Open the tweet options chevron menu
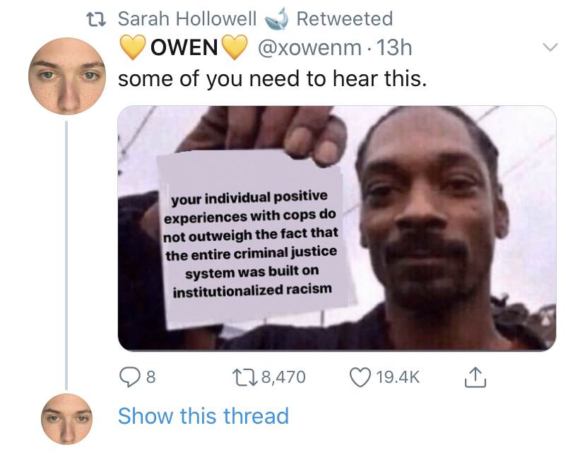Image resolution: width=585 pixels, height=452 pixels. (550, 47)
